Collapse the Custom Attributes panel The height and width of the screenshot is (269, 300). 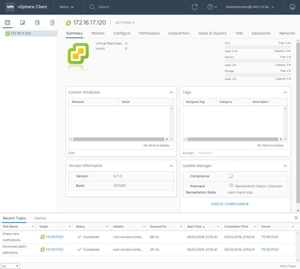click(171, 92)
